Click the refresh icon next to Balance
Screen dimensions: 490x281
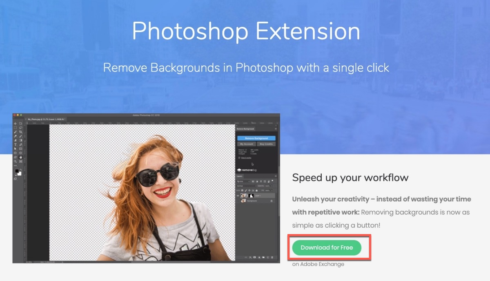tap(246, 150)
